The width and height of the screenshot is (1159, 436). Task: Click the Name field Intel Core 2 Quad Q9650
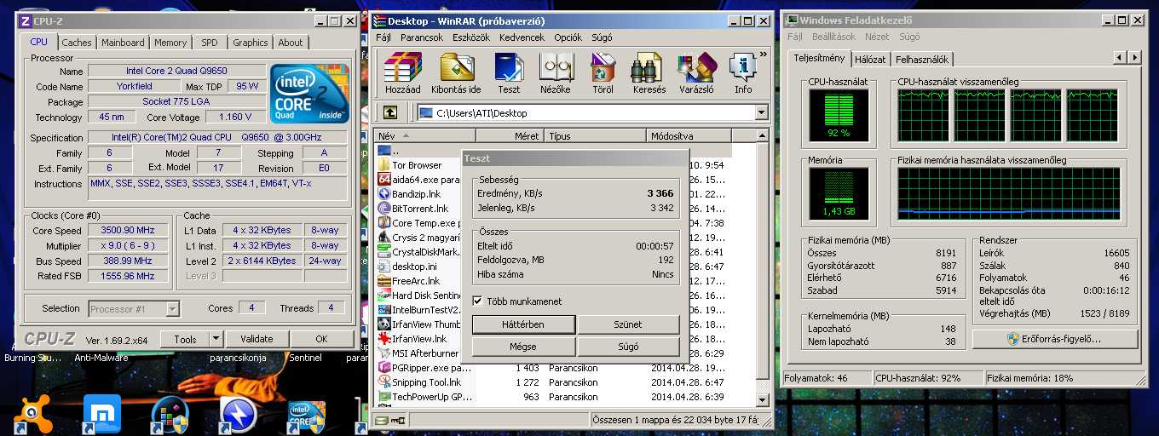(x=176, y=71)
